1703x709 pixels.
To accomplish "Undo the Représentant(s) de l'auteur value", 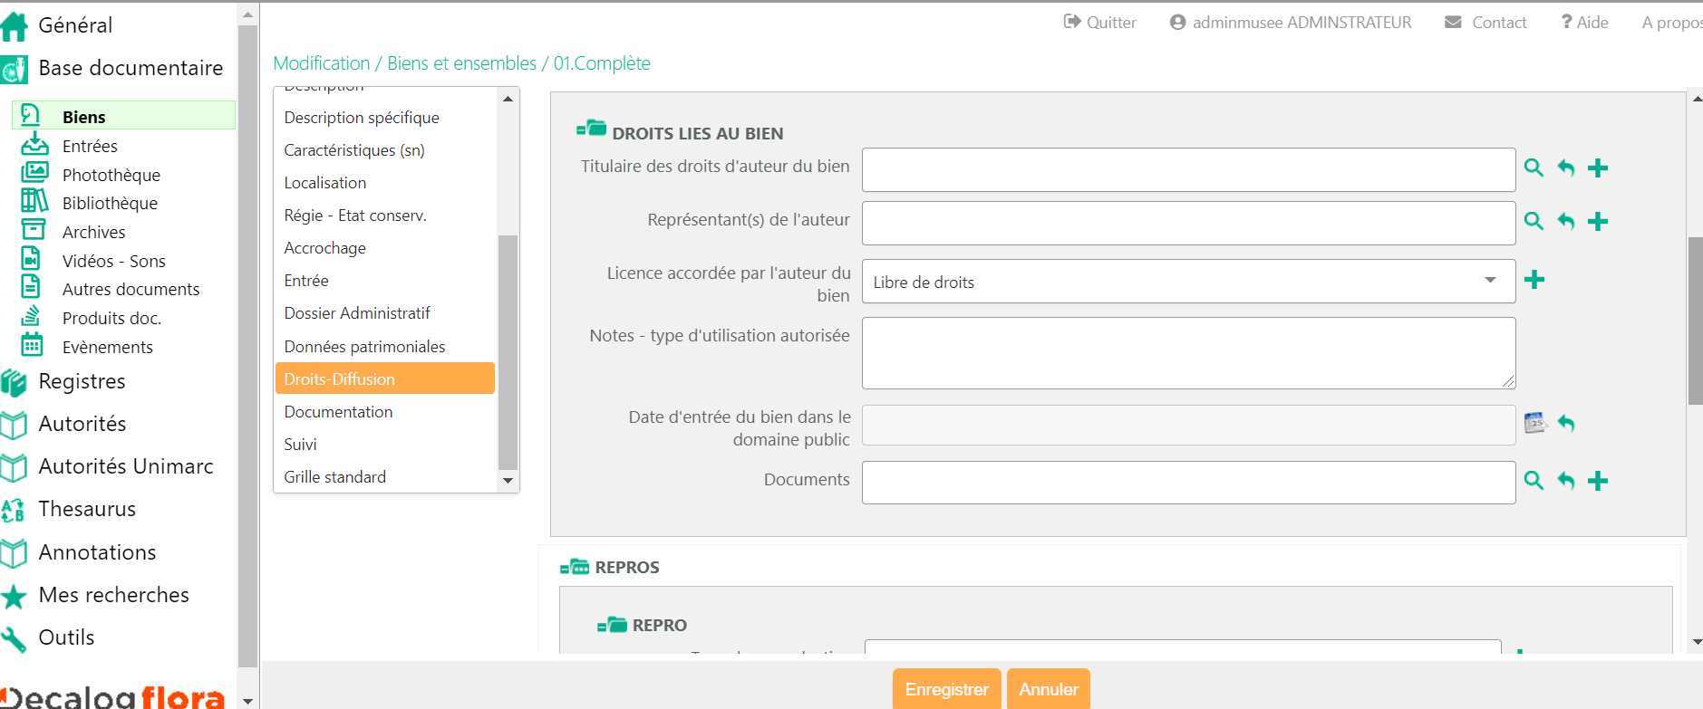I will [1566, 221].
